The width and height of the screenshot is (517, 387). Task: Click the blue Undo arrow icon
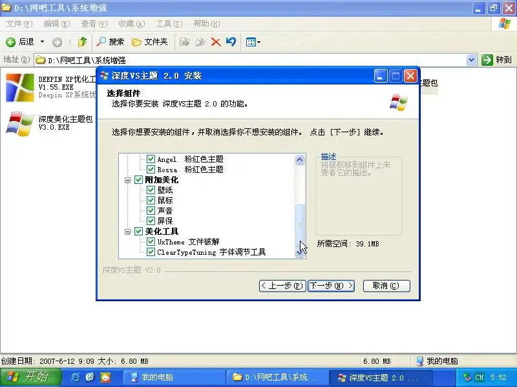click(231, 42)
